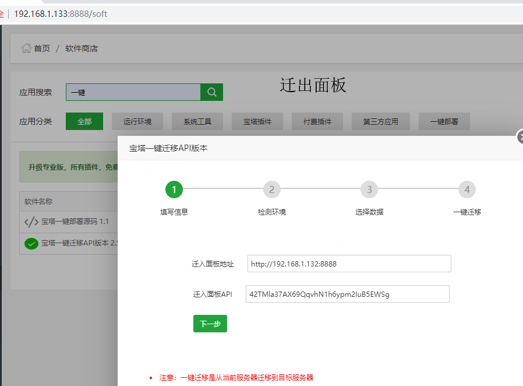Viewport: 523px width, 386px height.
Task: Click the green search magnifier button
Action: click(x=212, y=92)
